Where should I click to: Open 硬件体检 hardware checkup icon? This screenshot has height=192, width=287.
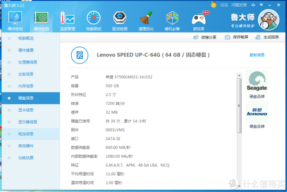15,21
